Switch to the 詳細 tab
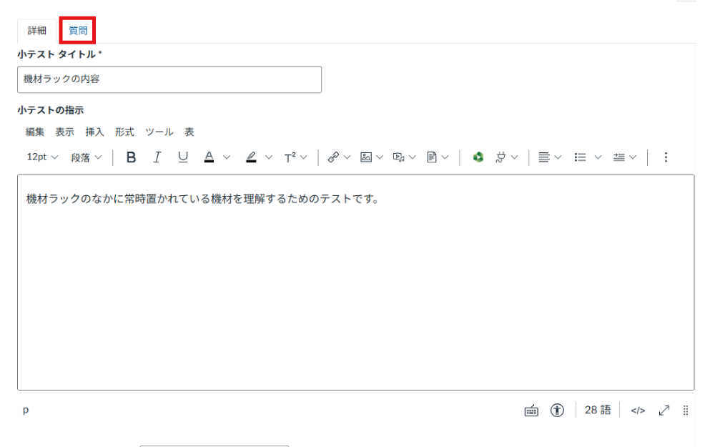The height and width of the screenshot is (447, 715). point(35,30)
